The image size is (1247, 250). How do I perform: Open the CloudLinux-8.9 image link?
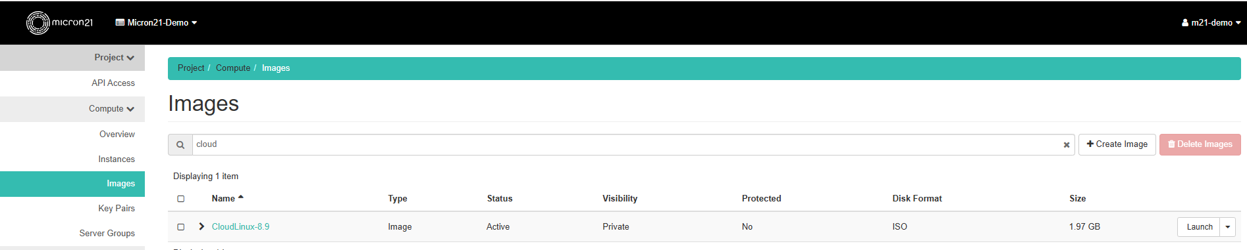pos(240,227)
